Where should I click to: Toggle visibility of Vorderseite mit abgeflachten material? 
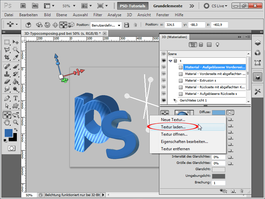[163, 74]
